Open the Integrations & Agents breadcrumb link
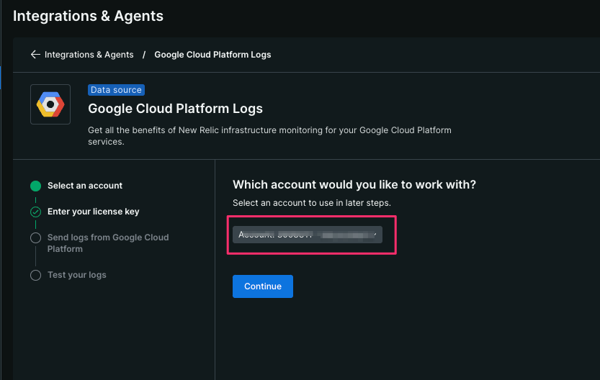Image resolution: width=600 pixels, height=380 pixels. click(89, 55)
